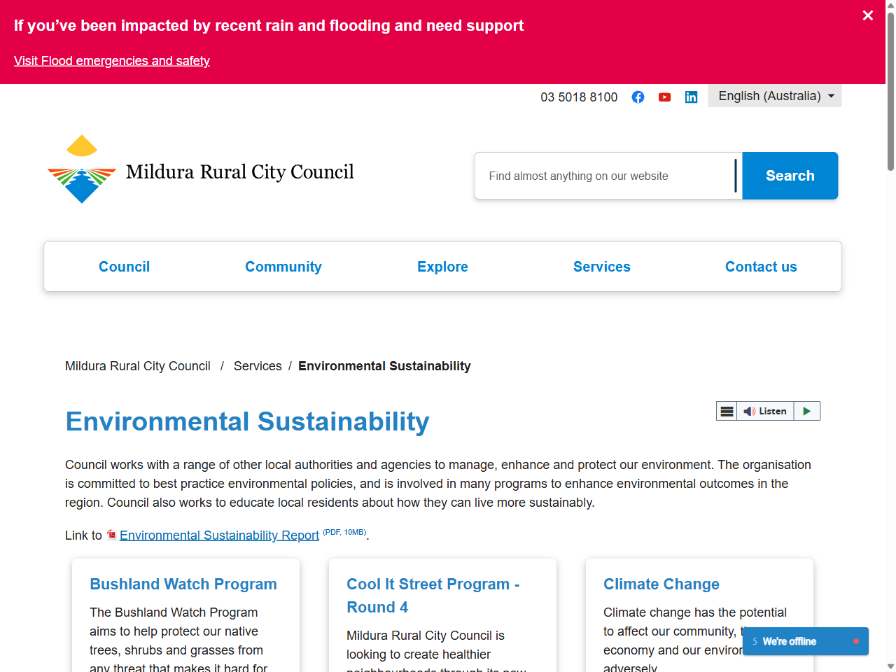896x672 pixels.
Task: Expand the English (Australia) language dropdown
Action: tap(775, 96)
